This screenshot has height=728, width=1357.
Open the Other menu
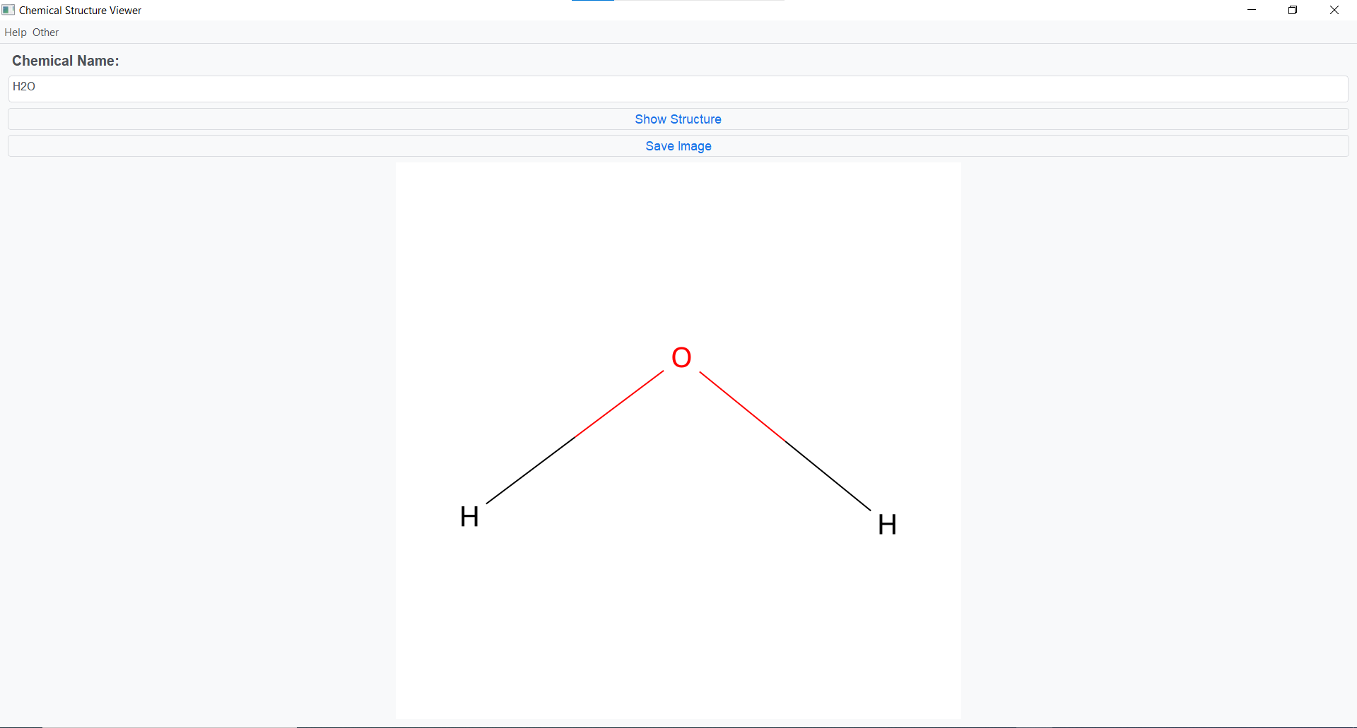[x=46, y=32]
